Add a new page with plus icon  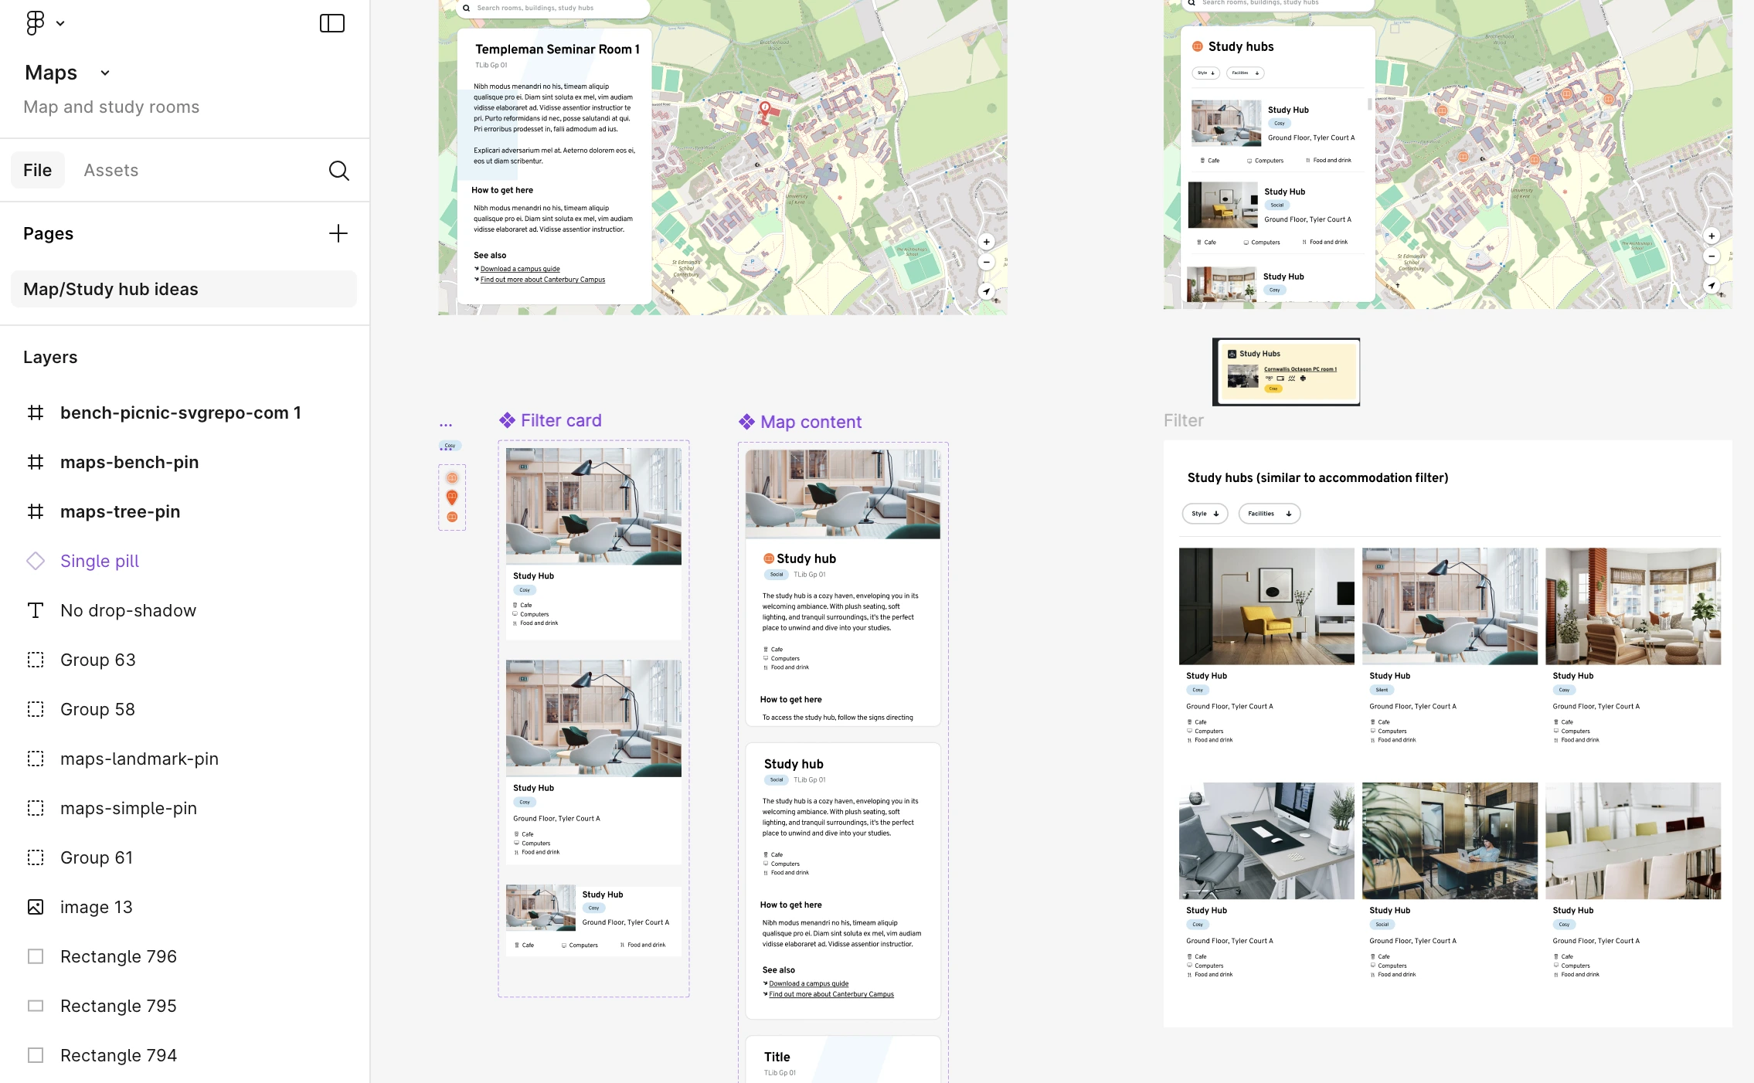coord(338,233)
